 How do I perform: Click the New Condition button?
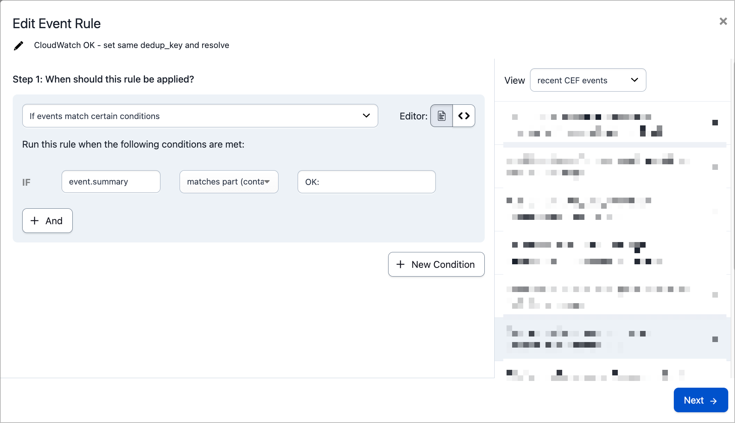[x=436, y=264]
